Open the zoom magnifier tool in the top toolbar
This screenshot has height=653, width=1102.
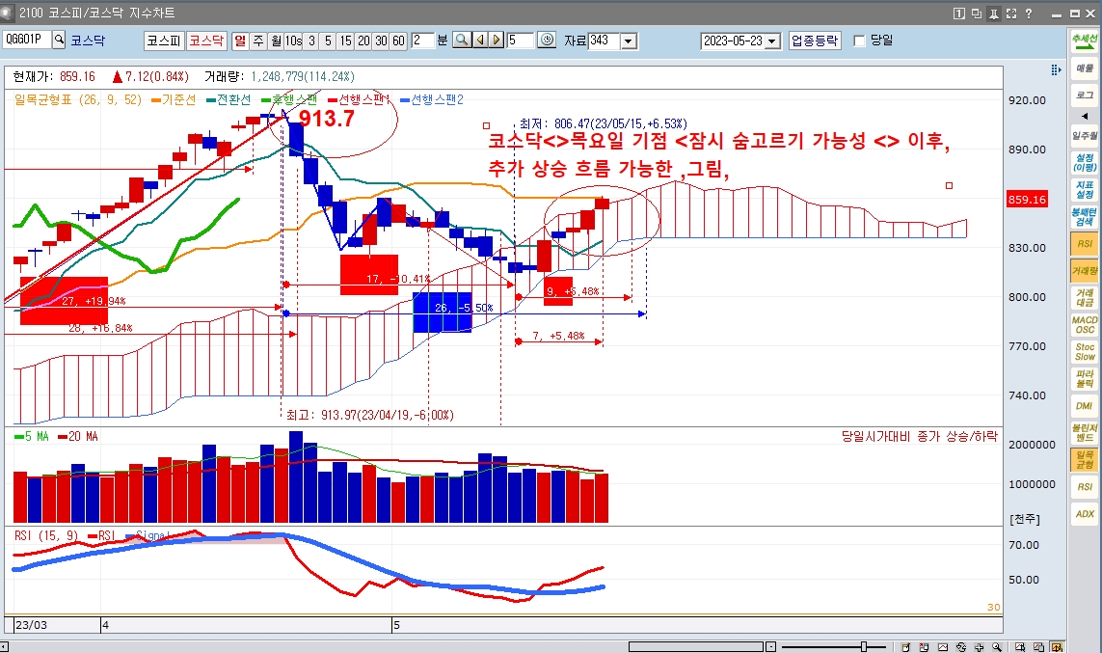click(462, 41)
